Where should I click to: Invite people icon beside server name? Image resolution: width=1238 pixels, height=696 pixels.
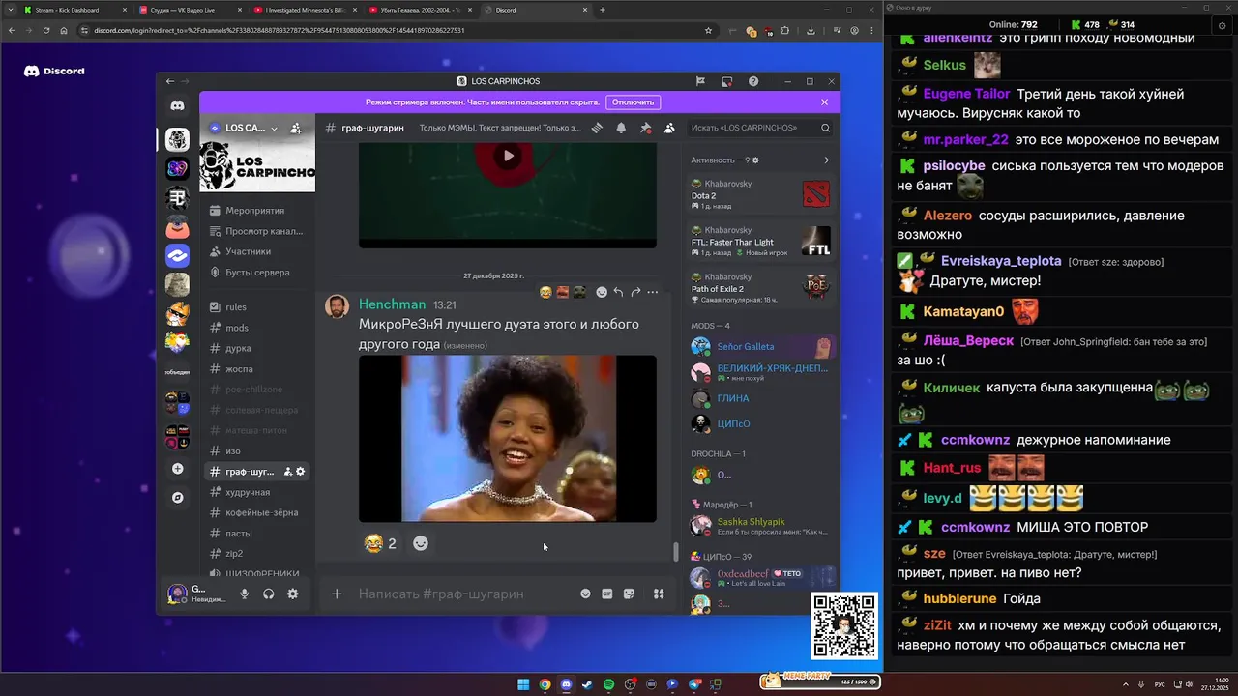pyautogui.click(x=296, y=128)
